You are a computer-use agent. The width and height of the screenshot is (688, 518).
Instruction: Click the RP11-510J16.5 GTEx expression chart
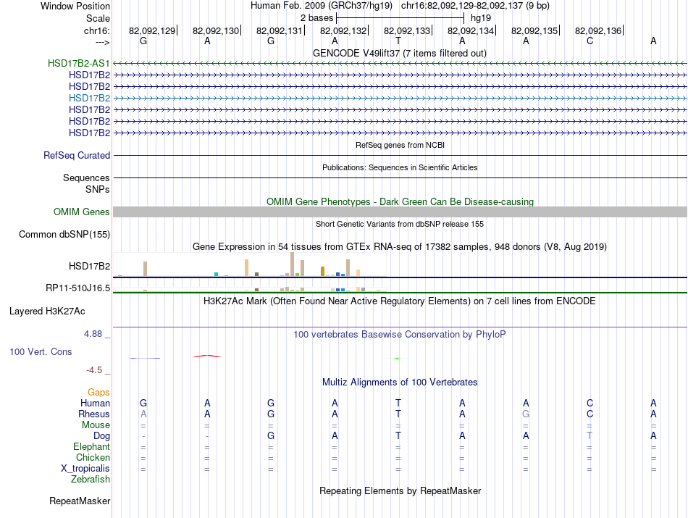[x=250, y=289]
